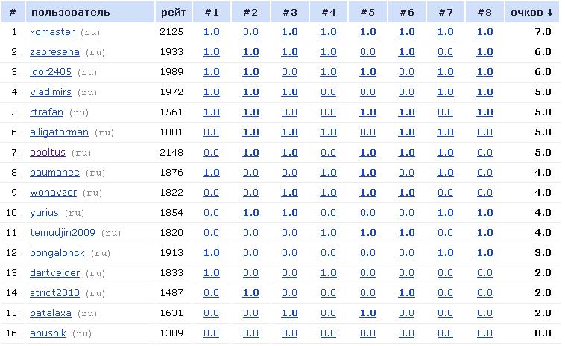Open xomaster's round #2 result 0.0
Image resolution: width=565 pixels, height=346 pixels.
coord(250,32)
